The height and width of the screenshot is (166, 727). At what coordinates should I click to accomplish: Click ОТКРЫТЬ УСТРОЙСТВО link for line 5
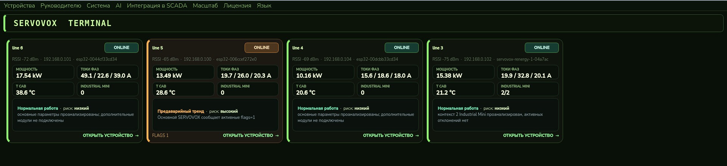click(251, 135)
